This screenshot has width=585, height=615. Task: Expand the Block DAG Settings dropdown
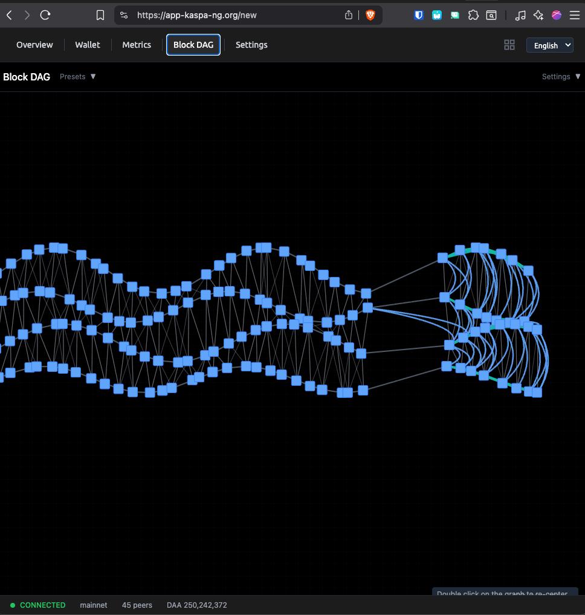[561, 77]
